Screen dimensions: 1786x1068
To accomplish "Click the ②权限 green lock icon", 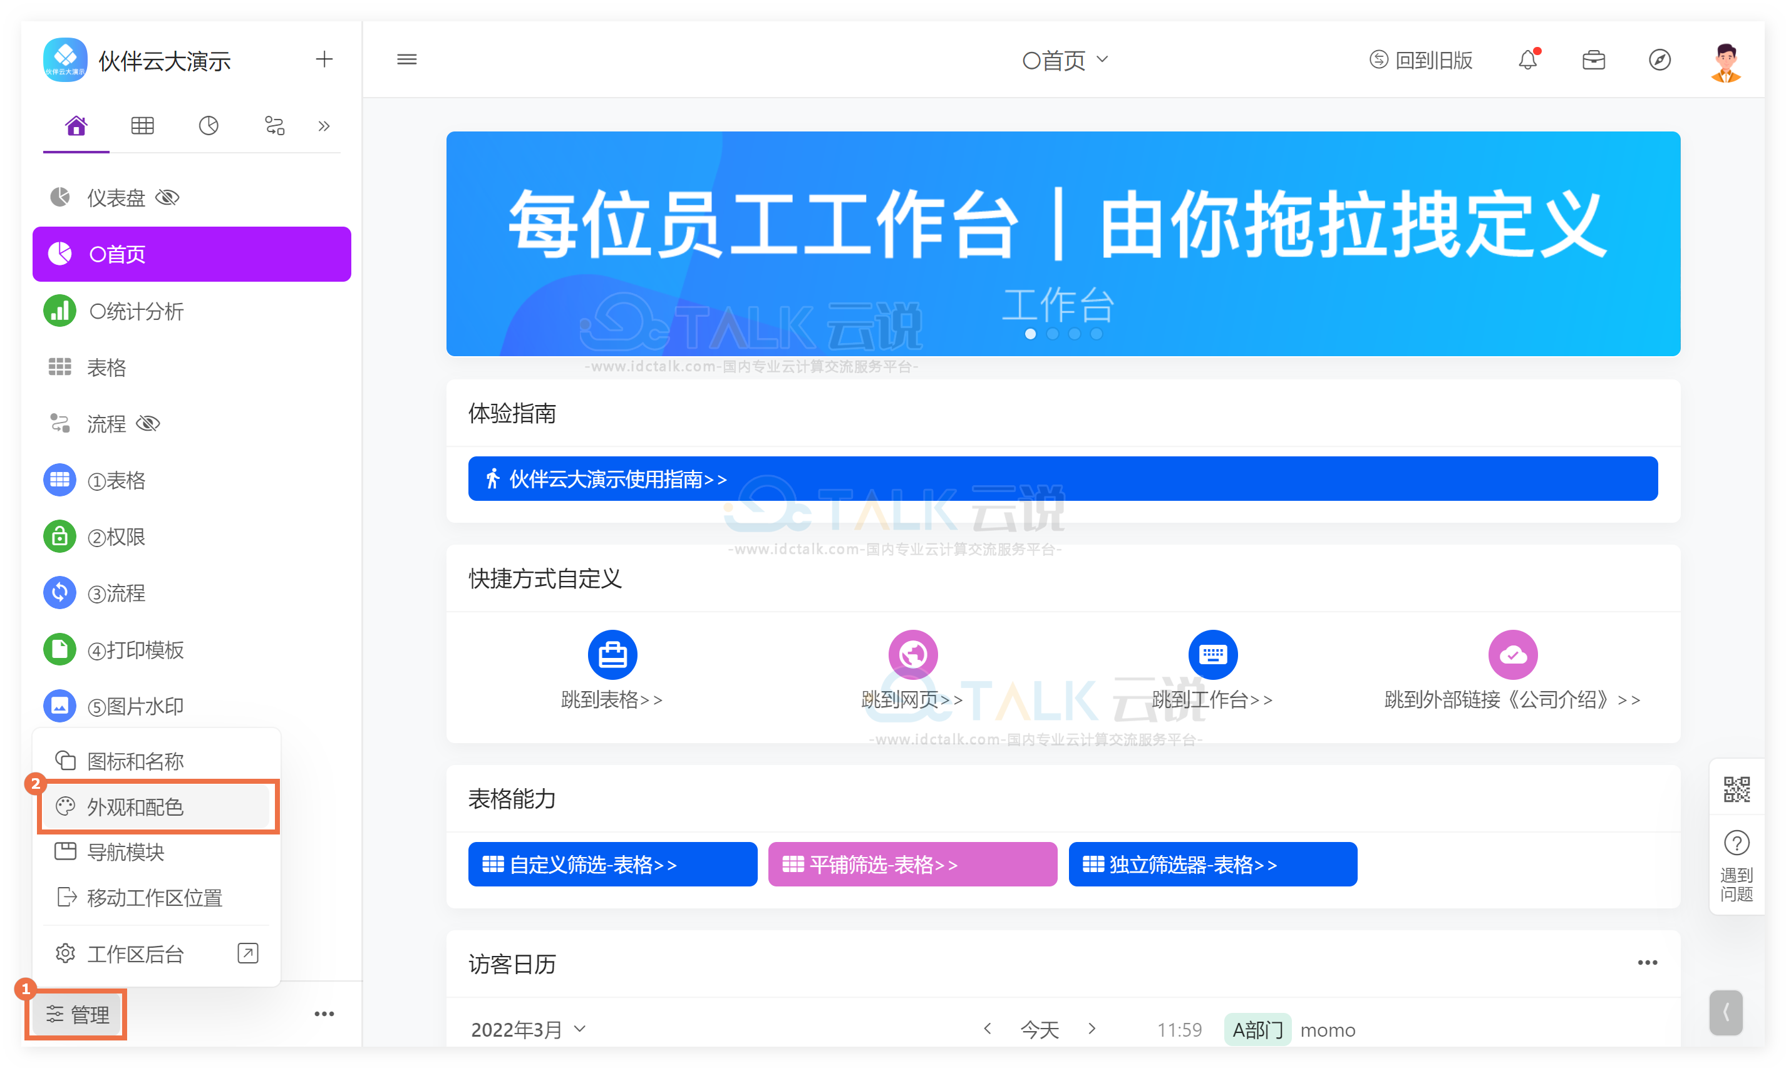I will pos(59,536).
